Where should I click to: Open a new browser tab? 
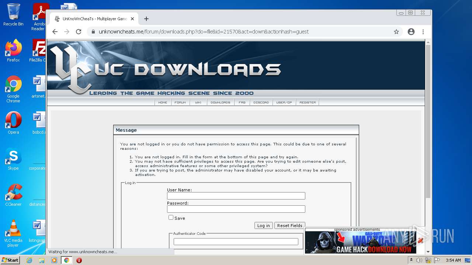pyautogui.click(x=146, y=19)
